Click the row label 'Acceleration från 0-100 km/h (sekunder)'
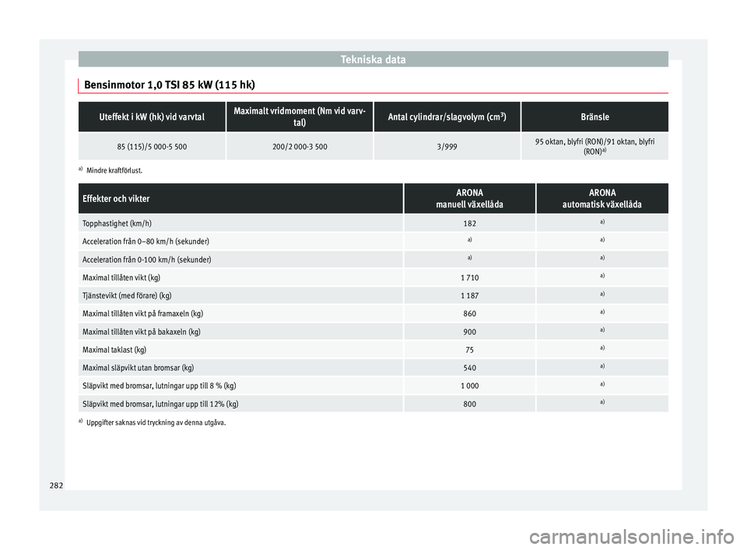The image size is (747, 550). pyautogui.click(x=147, y=259)
